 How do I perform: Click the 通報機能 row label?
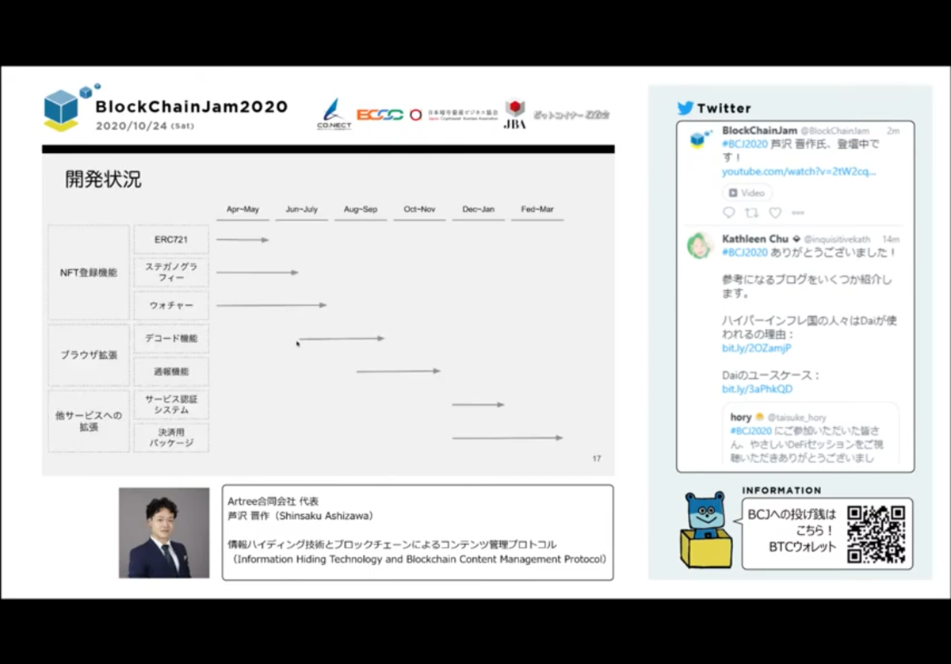(x=171, y=372)
